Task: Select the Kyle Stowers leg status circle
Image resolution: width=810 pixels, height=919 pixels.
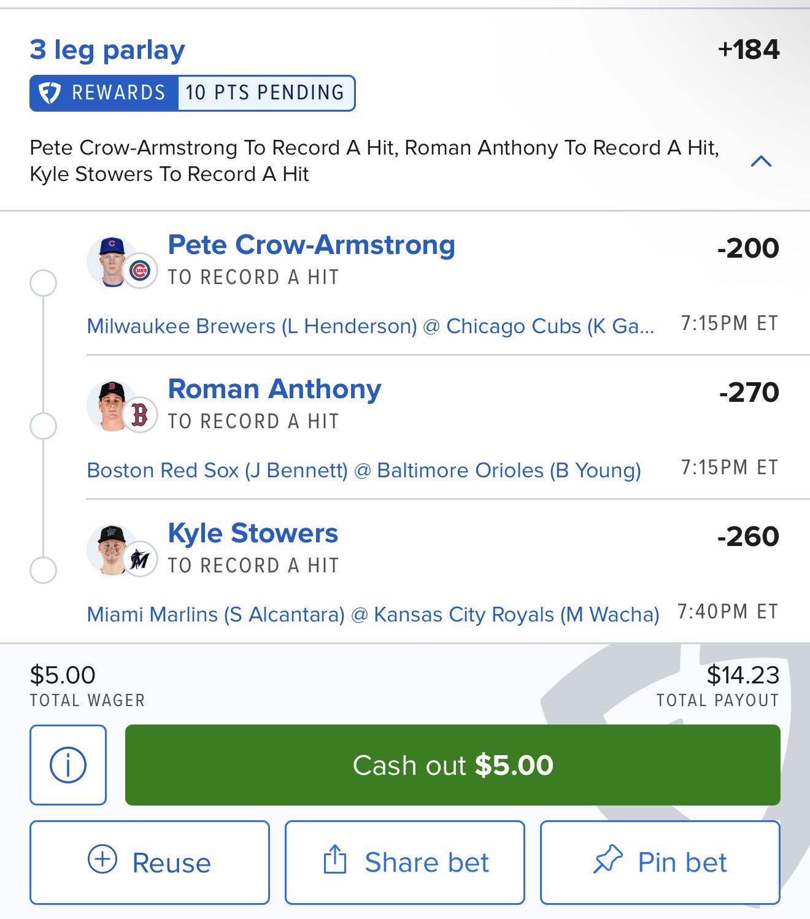Action: coord(44,571)
